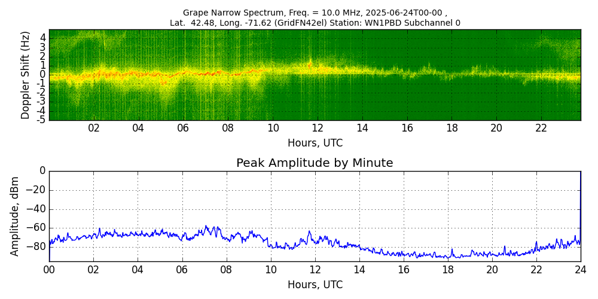Image resolution: width=598 pixels, height=299 pixels.
Task: Click the −20 tick label on amplitude axis
Action: 37,190
